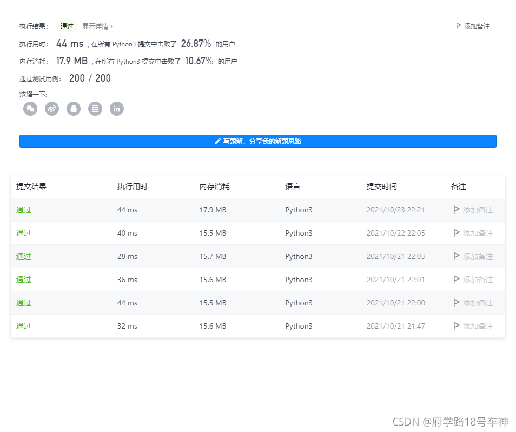The width and height of the screenshot is (516, 432).
Task: Click 添加备注 on the 2021/10/21 22:00 row
Action: pos(474,303)
